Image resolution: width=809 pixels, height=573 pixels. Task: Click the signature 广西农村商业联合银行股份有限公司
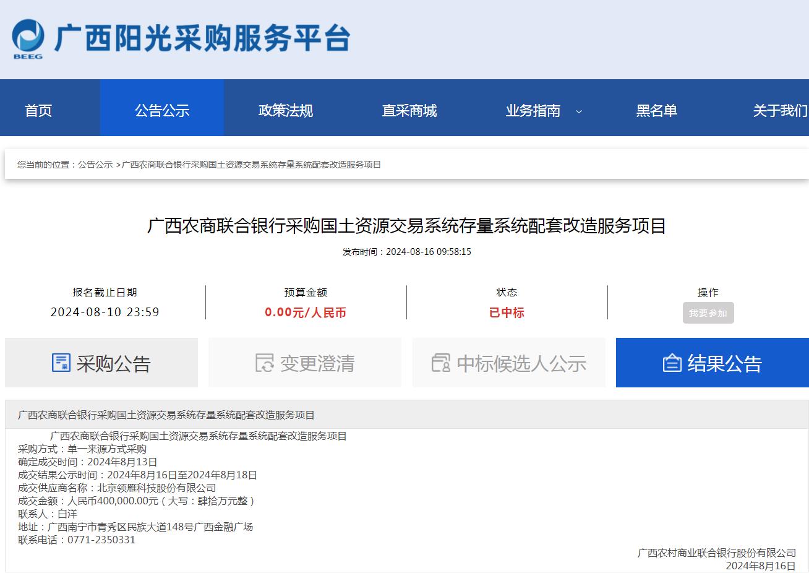click(x=717, y=553)
